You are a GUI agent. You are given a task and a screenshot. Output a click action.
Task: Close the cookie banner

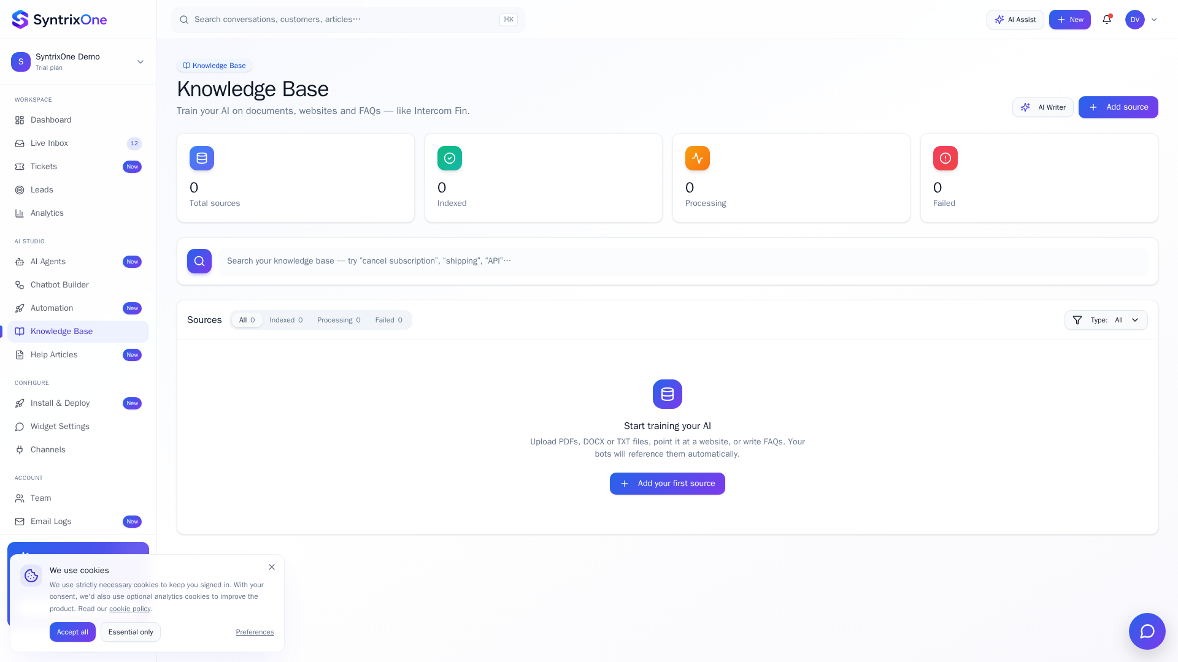(272, 567)
